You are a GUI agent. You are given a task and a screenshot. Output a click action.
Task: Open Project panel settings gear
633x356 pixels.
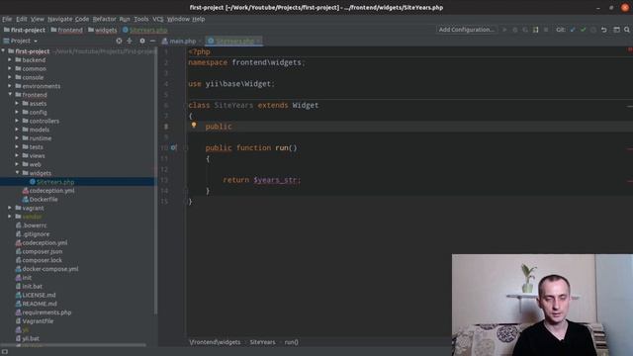point(142,41)
